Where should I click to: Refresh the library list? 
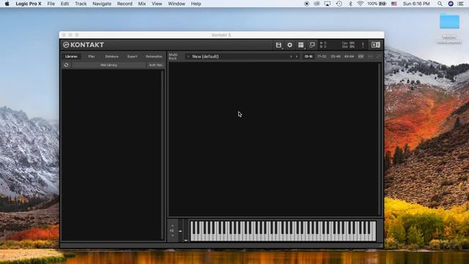coord(67,65)
